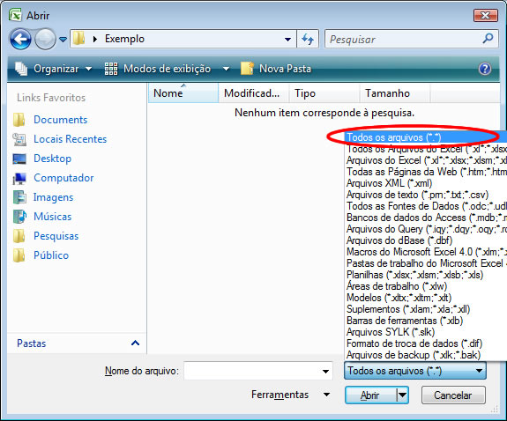This screenshot has height=421, width=507.
Task: Select Arquivos do dBase (*.dbf) filter
Action: tap(426, 240)
